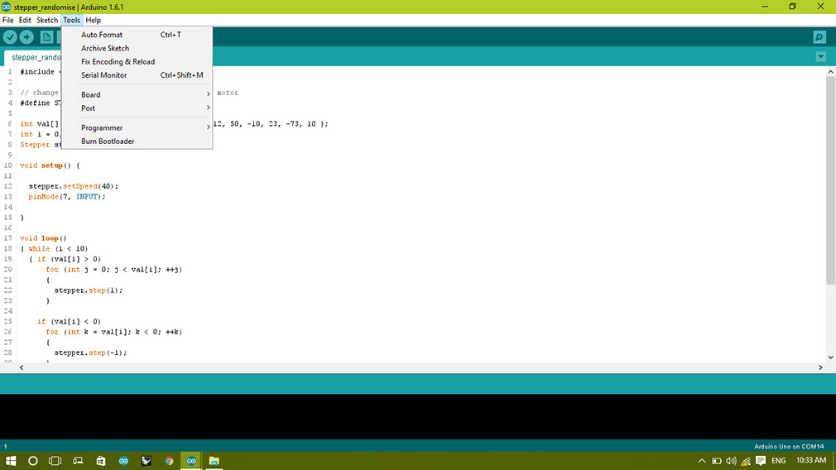Click the 'stepper.step(-1);' code line
The image size is (836, 470).
(x=91, y=352)
